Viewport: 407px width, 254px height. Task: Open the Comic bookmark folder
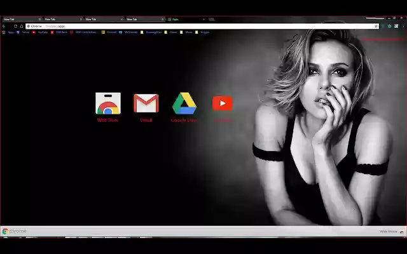coord(171,32)
